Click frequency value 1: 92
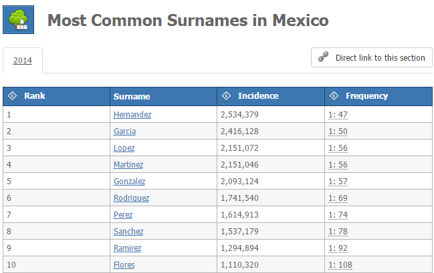 (x=338, y=248)
